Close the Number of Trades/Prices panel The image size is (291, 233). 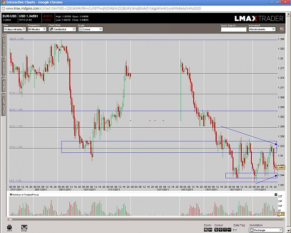click(276, 194)
